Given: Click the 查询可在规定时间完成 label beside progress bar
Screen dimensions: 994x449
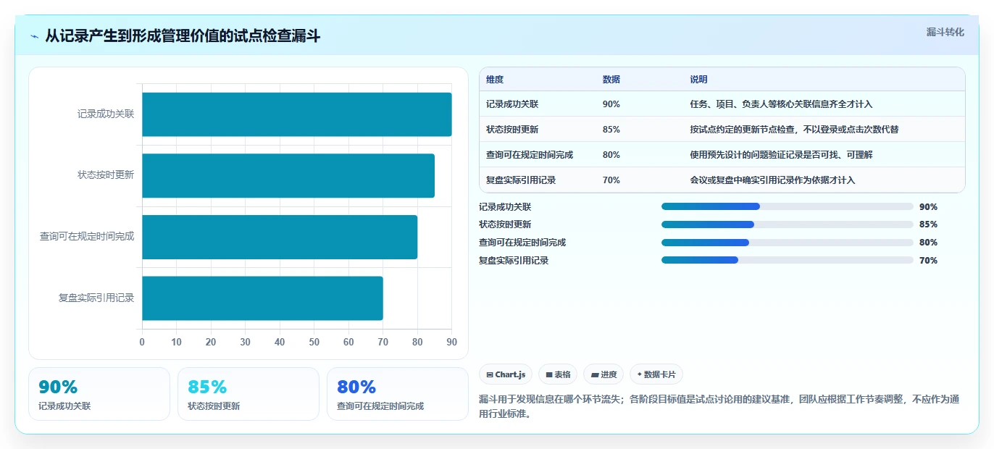Looking at the screenshot, I should point(522,243).
